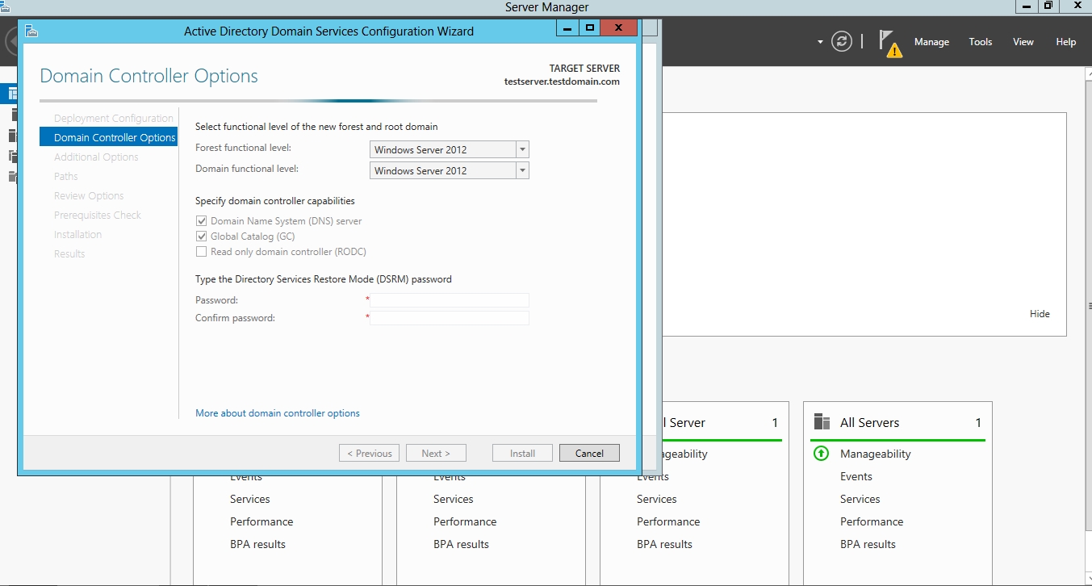Select the Dashboard icon in left sidebar
The height and width of the screenshot is (586, 1092).
(11, 94)
